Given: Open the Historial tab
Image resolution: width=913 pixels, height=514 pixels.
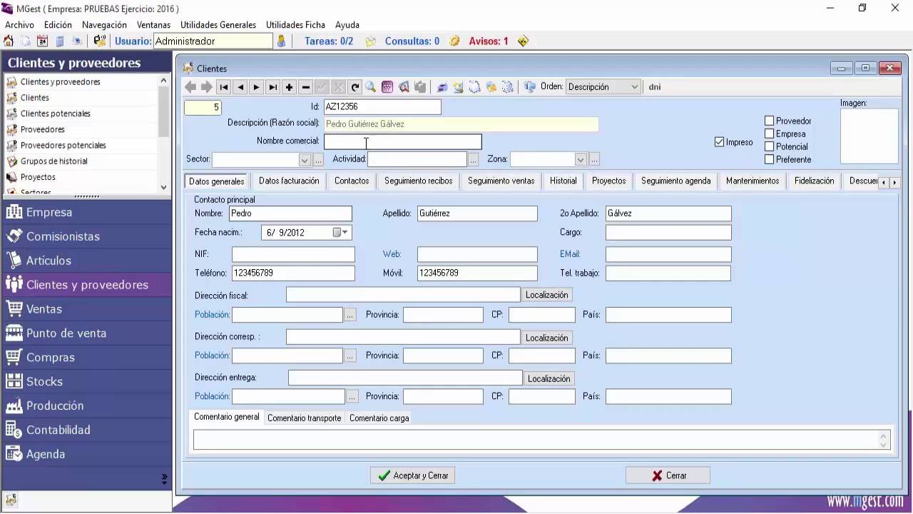Looking at the screenshot, I should click(x=563, y=181).
